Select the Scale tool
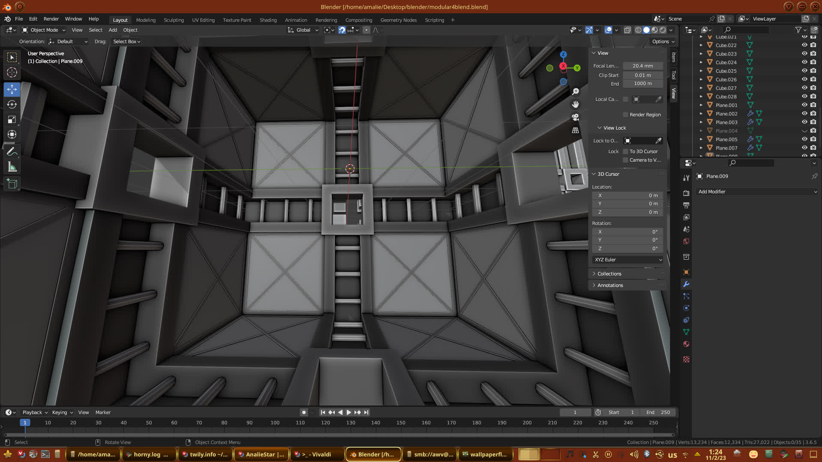Viewport: 822px width, 462px height. point(12,120)
